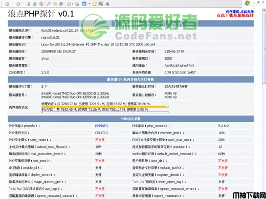Click the Edit page window icon

(84, 4)
